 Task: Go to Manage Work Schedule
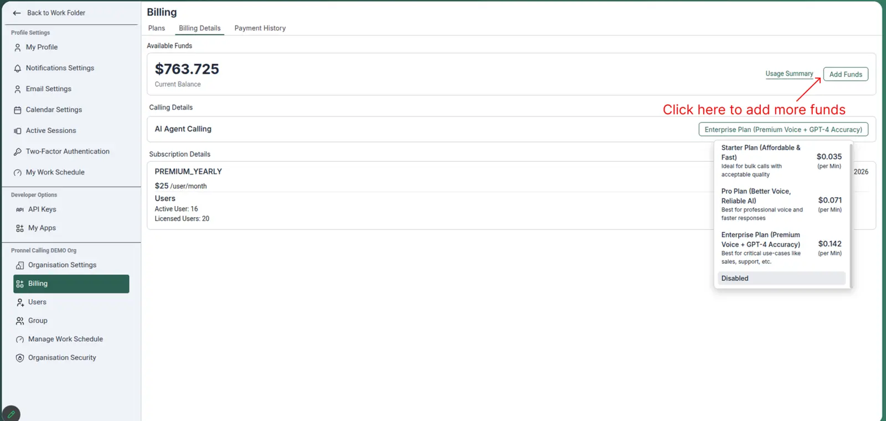point(65,340)
